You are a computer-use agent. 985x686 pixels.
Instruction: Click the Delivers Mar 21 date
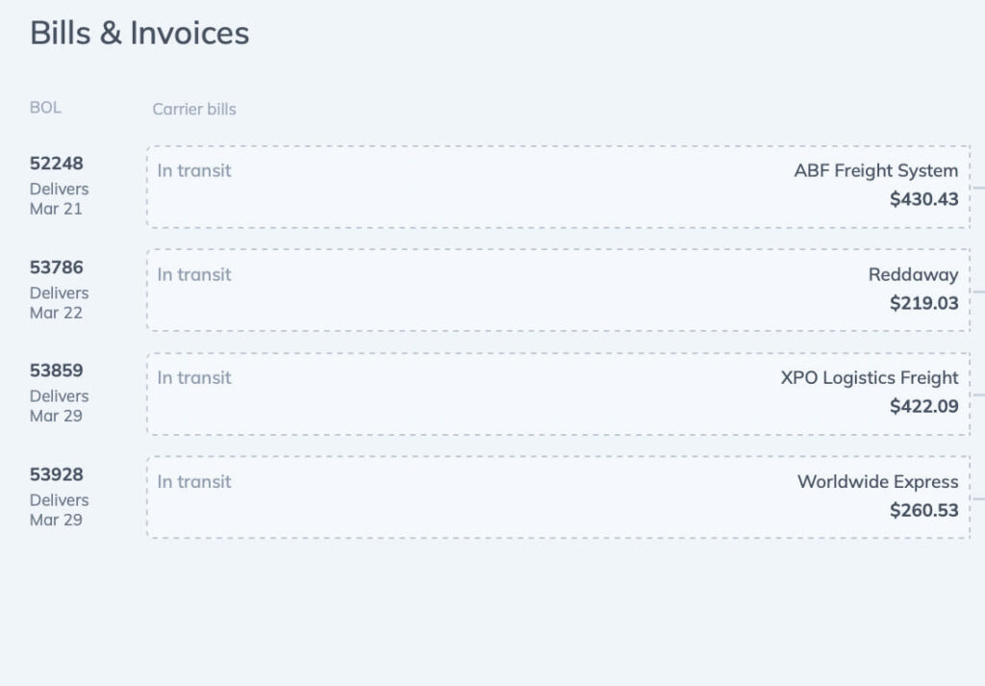[x=59, y=199]
